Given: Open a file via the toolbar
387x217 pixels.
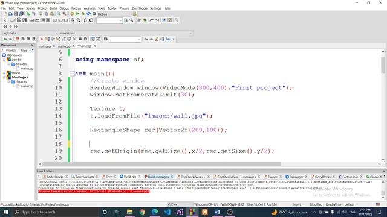Looking at the screenshot, I should [10, 14].
